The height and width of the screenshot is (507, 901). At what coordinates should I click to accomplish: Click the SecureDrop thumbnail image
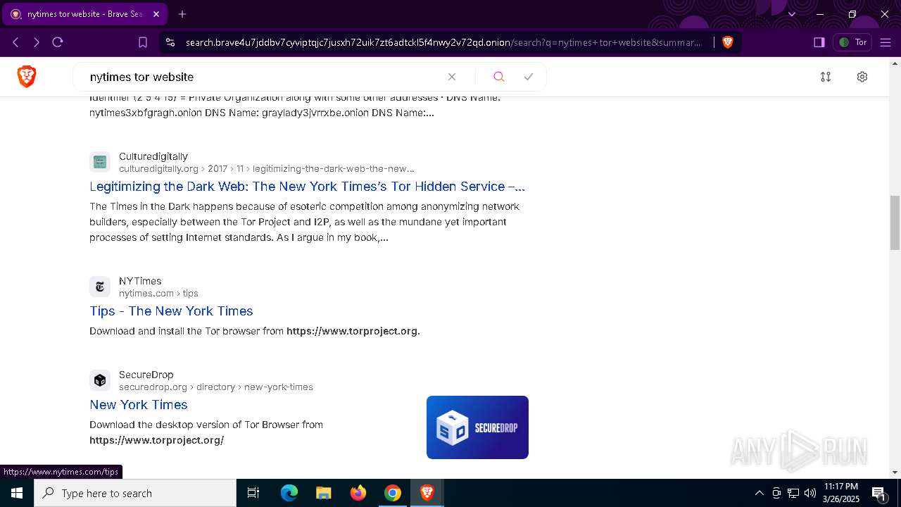click(x=477, y=427)
